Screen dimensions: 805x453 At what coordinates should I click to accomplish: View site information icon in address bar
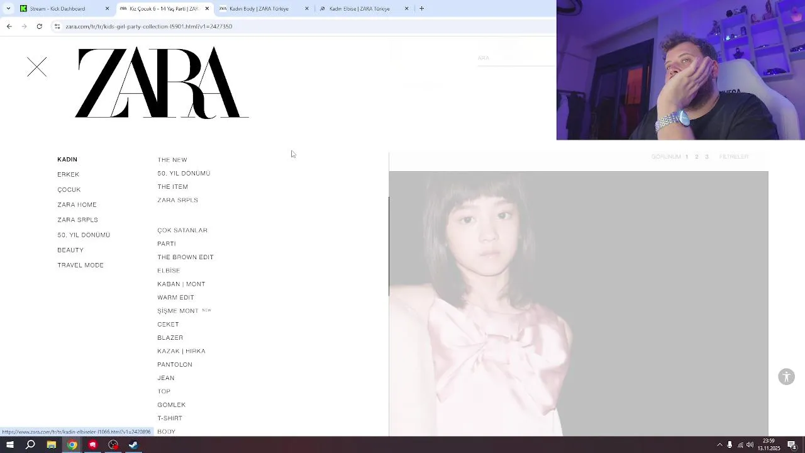(57, 26)
